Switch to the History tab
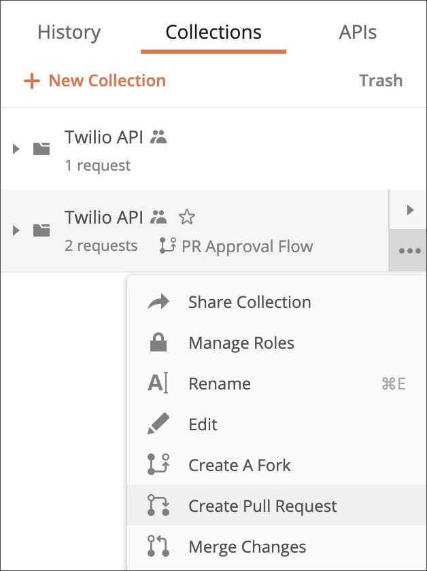427x571 pixels. click(x=69, y=32)
